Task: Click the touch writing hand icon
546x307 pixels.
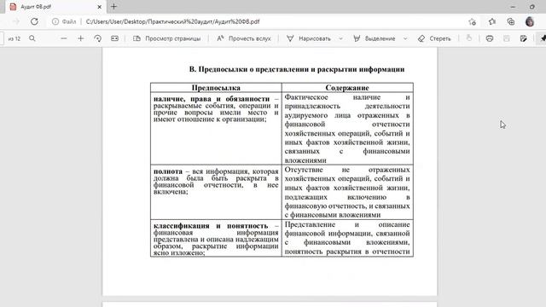Action: [x=469, y=38]
